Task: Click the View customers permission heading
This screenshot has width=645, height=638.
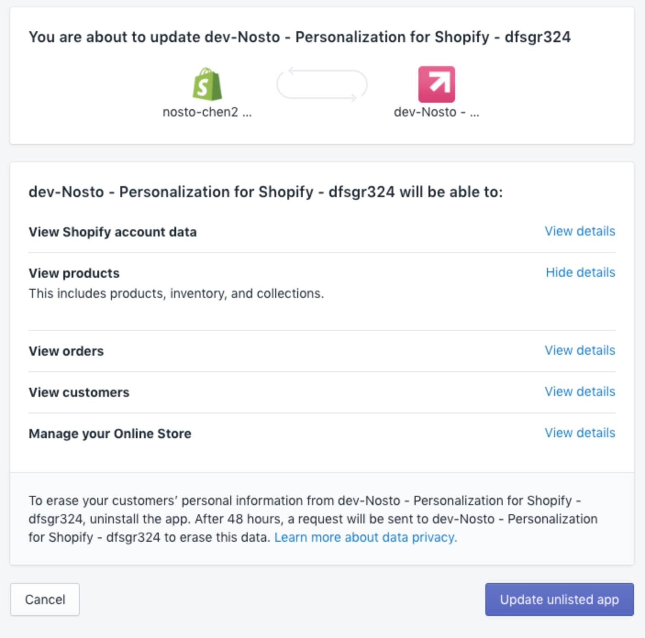Action: click(79, 392)
